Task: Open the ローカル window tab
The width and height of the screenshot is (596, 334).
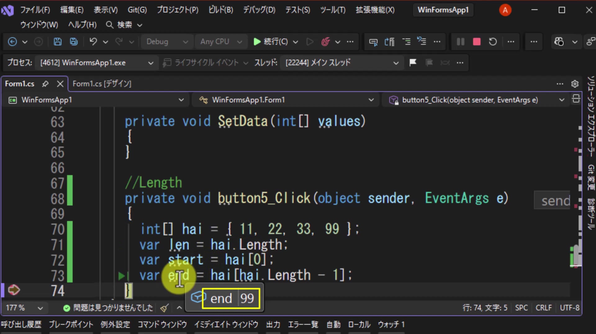Action: pyautogui.click(x=359, y=325)
